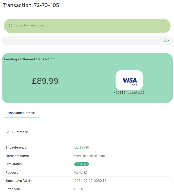Click the 1 - Live status badge

(82, 164)
